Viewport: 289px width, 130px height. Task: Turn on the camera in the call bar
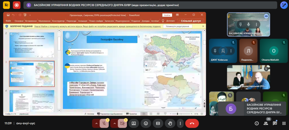122,123
